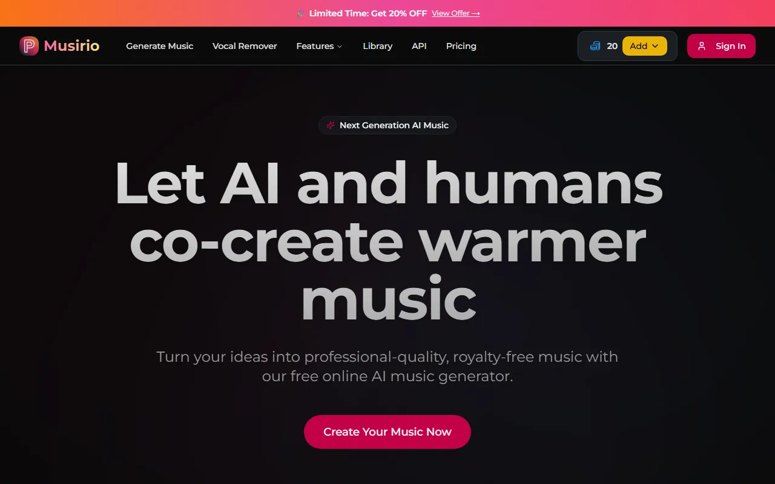The image size is (775, 484).
Task: Click the gift icon in promo banner
Action: click(301, 13)
